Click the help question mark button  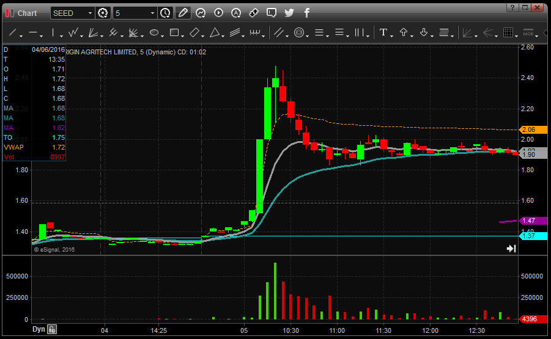512,8
